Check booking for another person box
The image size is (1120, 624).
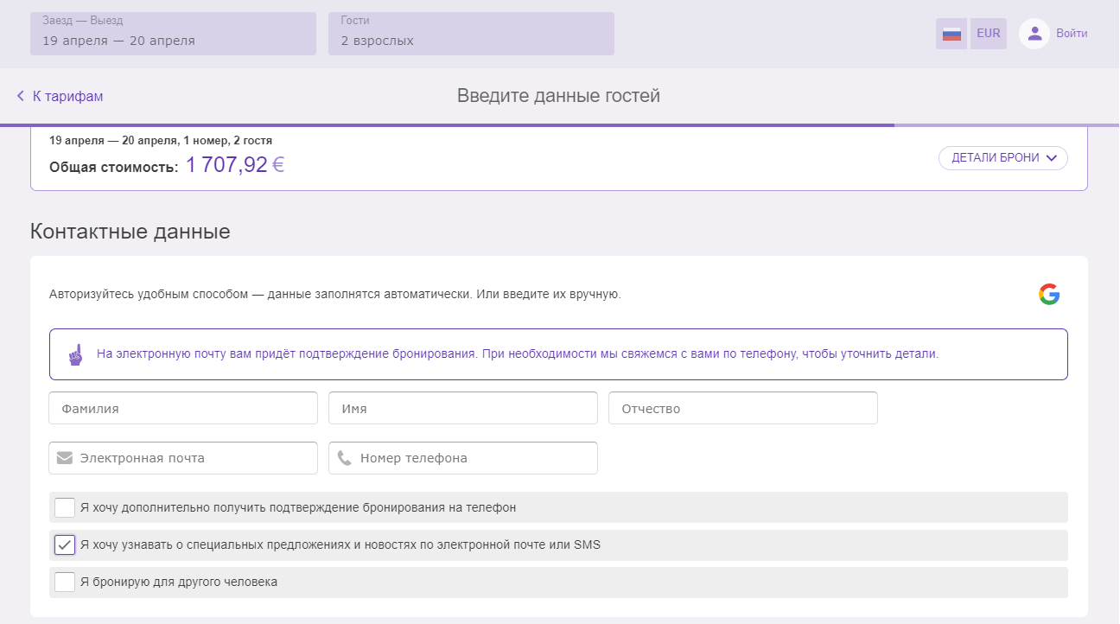point(65,582)
